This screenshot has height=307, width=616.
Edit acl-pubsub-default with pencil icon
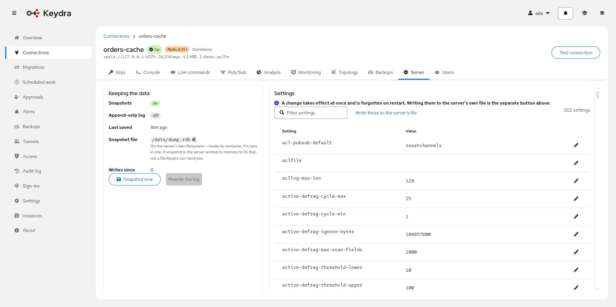(576, 145)
